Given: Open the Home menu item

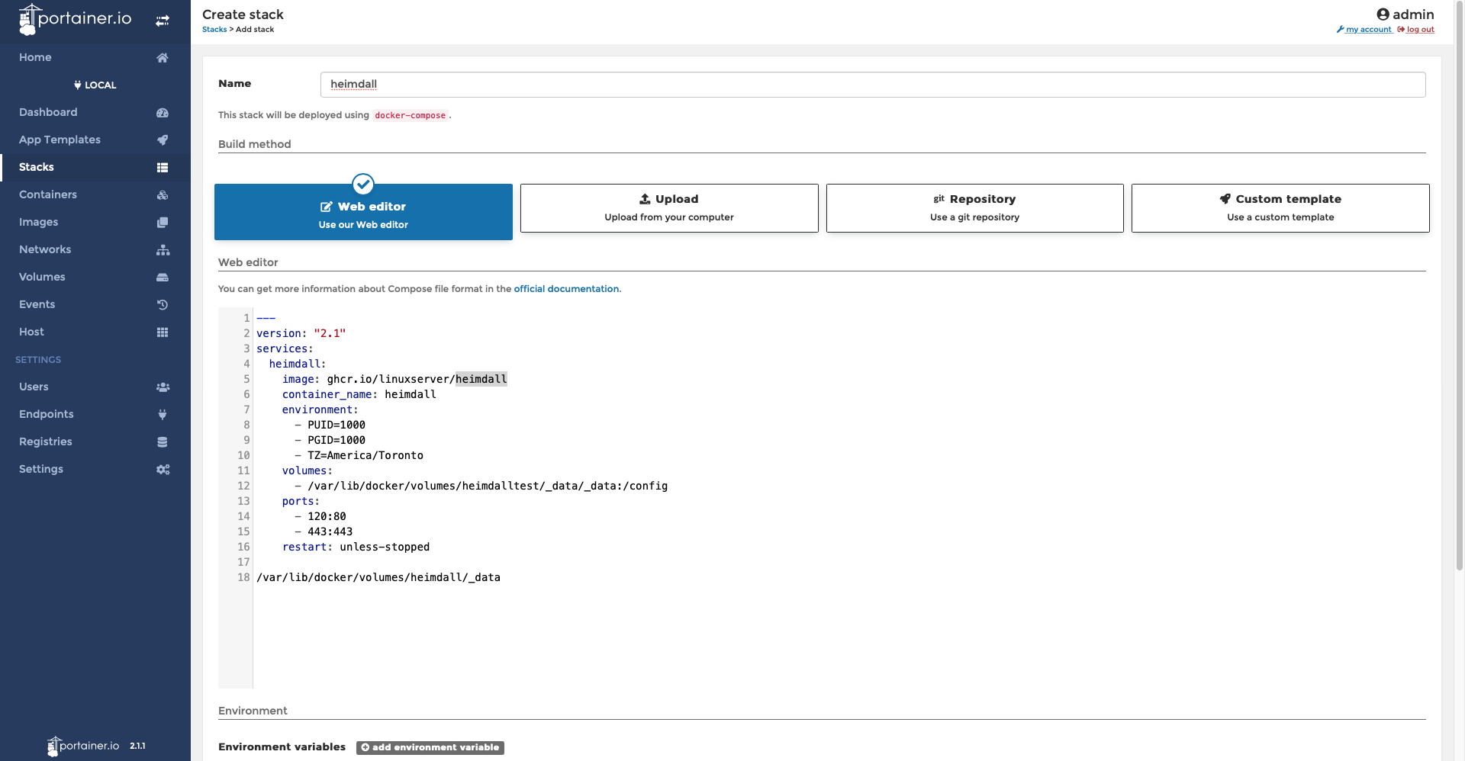Looking at the screenshot, I should (95, 58).
